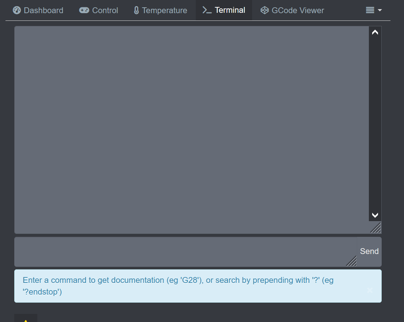Switch to the GCode Viewer tab
Image resolution: width=404 pixels, height=322 pixels.
(292, 10)
